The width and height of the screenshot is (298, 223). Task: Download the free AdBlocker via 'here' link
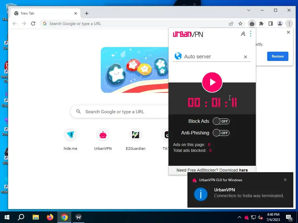243,170
